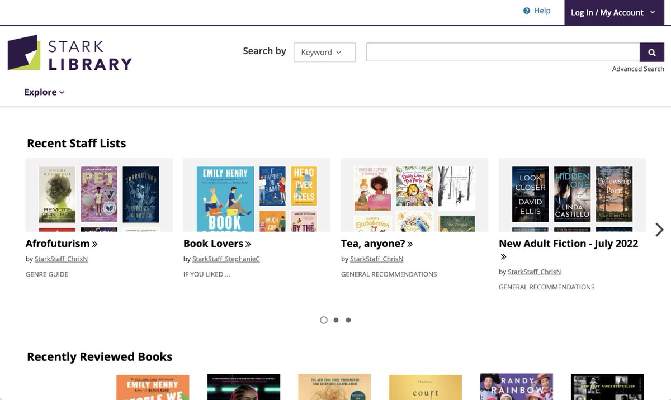The height and width of the screenshot is (400, 671).
Task: View StarkStaff_ChrisN profile under Afrofuturism
Action: pyautogui.click(x=61, y=259)
